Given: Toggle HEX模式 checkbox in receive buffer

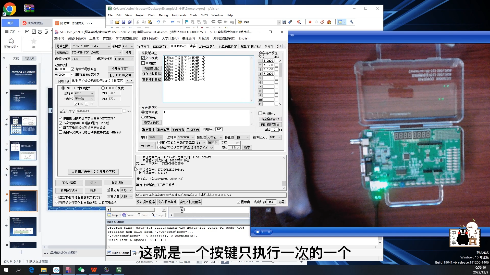Looking at the screenshot, I should [x=143, y=63].
